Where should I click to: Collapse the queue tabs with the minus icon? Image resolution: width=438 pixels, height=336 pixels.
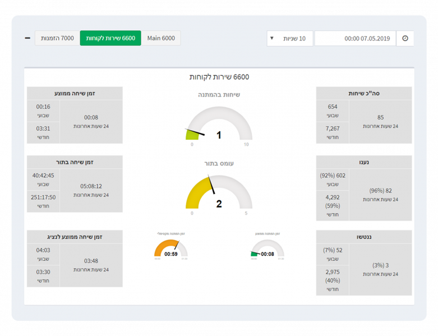pos(27,38)
